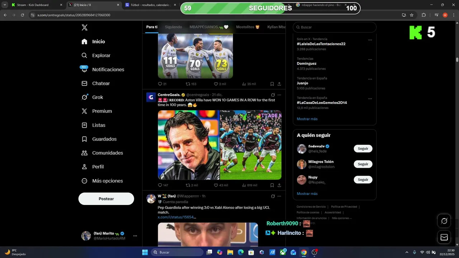
Task: Select the MBAPPÉSIANOS tab
Action: 209,27
